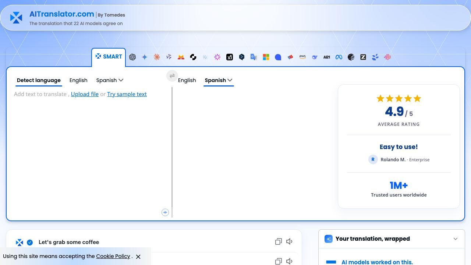Image resolution: width=471 pixels, height=265 pixels.
Task: Open the SMART tab
Action: click(x=109, y=57)
